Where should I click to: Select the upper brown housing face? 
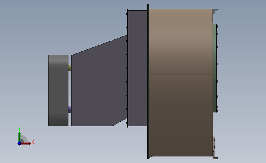[x=181, y=34]
